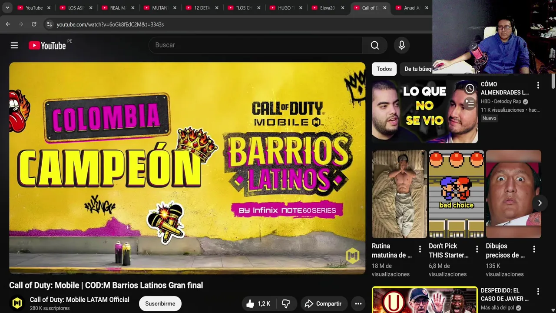Switch to the MUTAN tab
The width and height of the screenshot is (556, 313).
click(159, 8)
